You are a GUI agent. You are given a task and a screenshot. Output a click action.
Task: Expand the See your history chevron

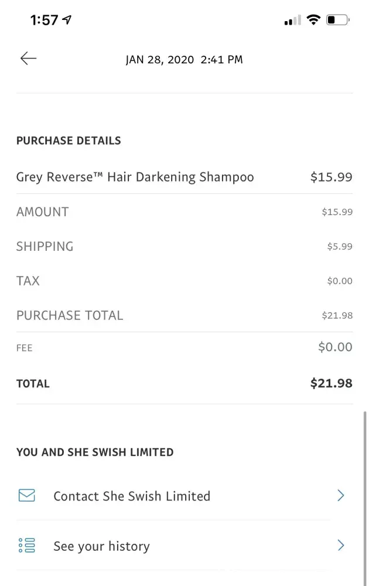pyautogui.click(x=340, y=546)
